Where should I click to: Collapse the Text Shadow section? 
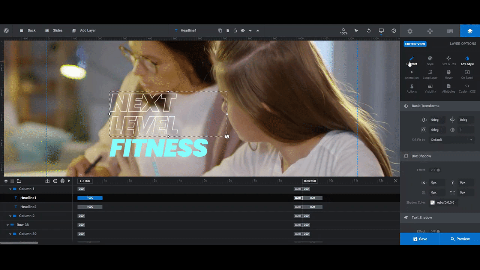pos(440,217)
